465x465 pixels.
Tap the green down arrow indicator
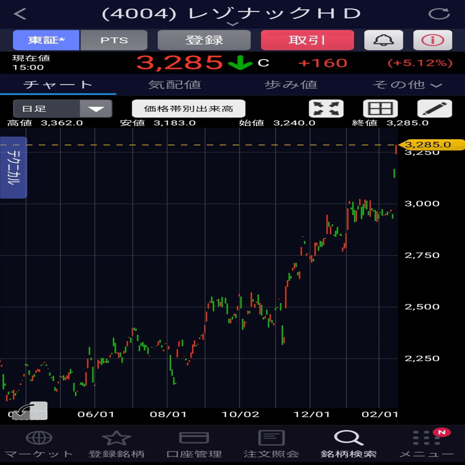tap(240, 62)
